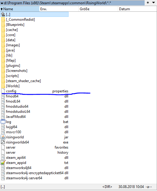Screen dimensions: 157x191
Task: Click the fmod64 dll file icon
Action: pyautogui.click(x=3, y=96)
